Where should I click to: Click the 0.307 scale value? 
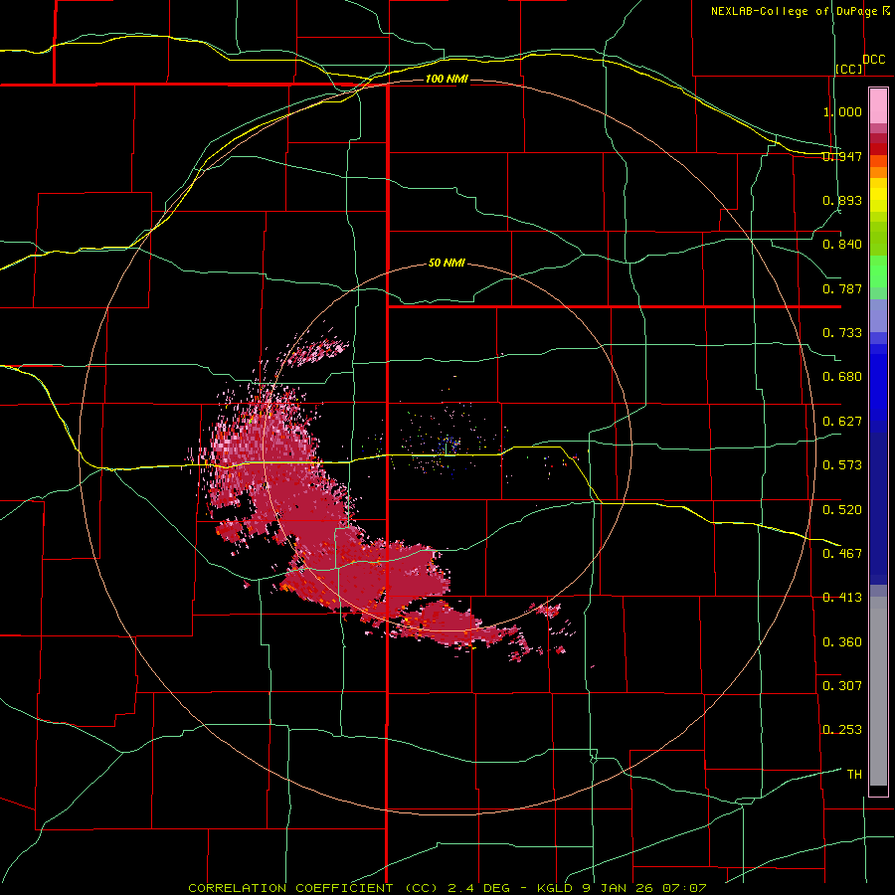coord(842,685)
